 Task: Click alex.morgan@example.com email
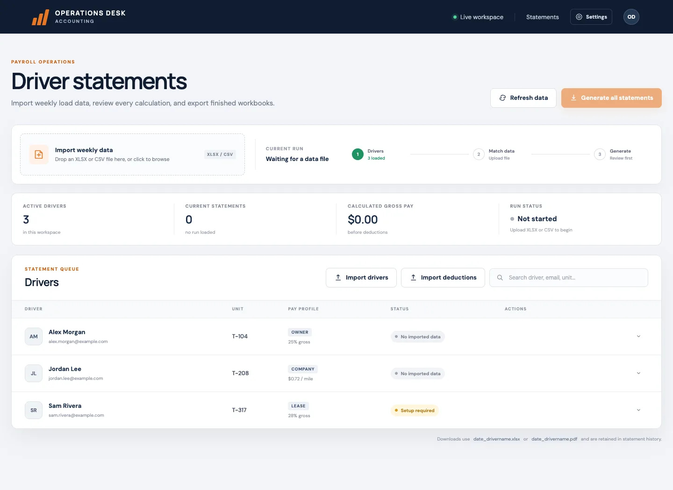coord(78,342)
